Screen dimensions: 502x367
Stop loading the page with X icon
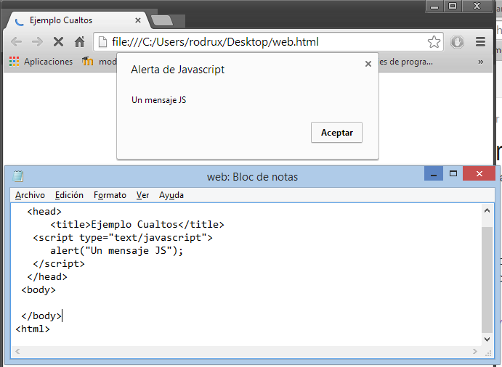tap(58, 42)
